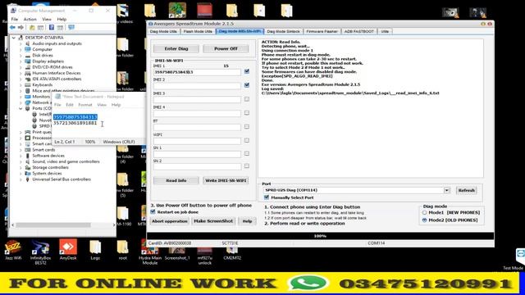Expand Storage controllers node
This screenshot has height=295, width=525.
click(21, 167)
